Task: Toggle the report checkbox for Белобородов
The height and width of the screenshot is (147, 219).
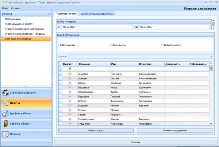Action: tap(70, 92)
